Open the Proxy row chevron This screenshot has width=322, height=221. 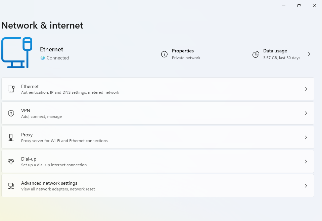[x=306, y=137]
